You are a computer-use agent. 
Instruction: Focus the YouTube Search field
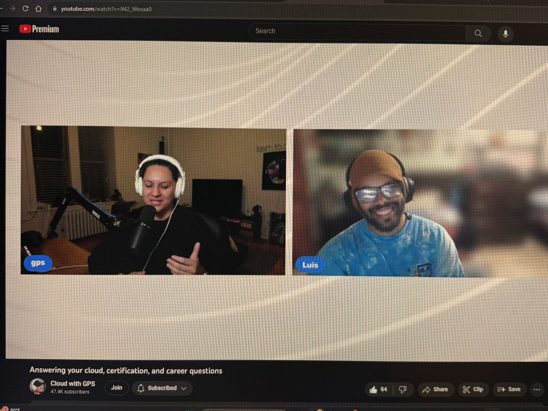tap(357, 32)
